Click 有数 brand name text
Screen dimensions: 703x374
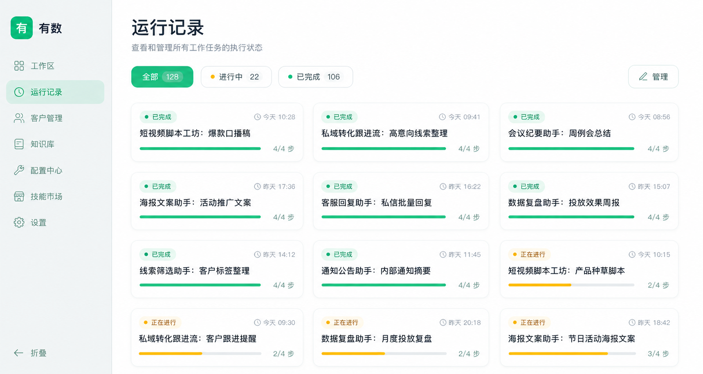[x=50, y=28]
